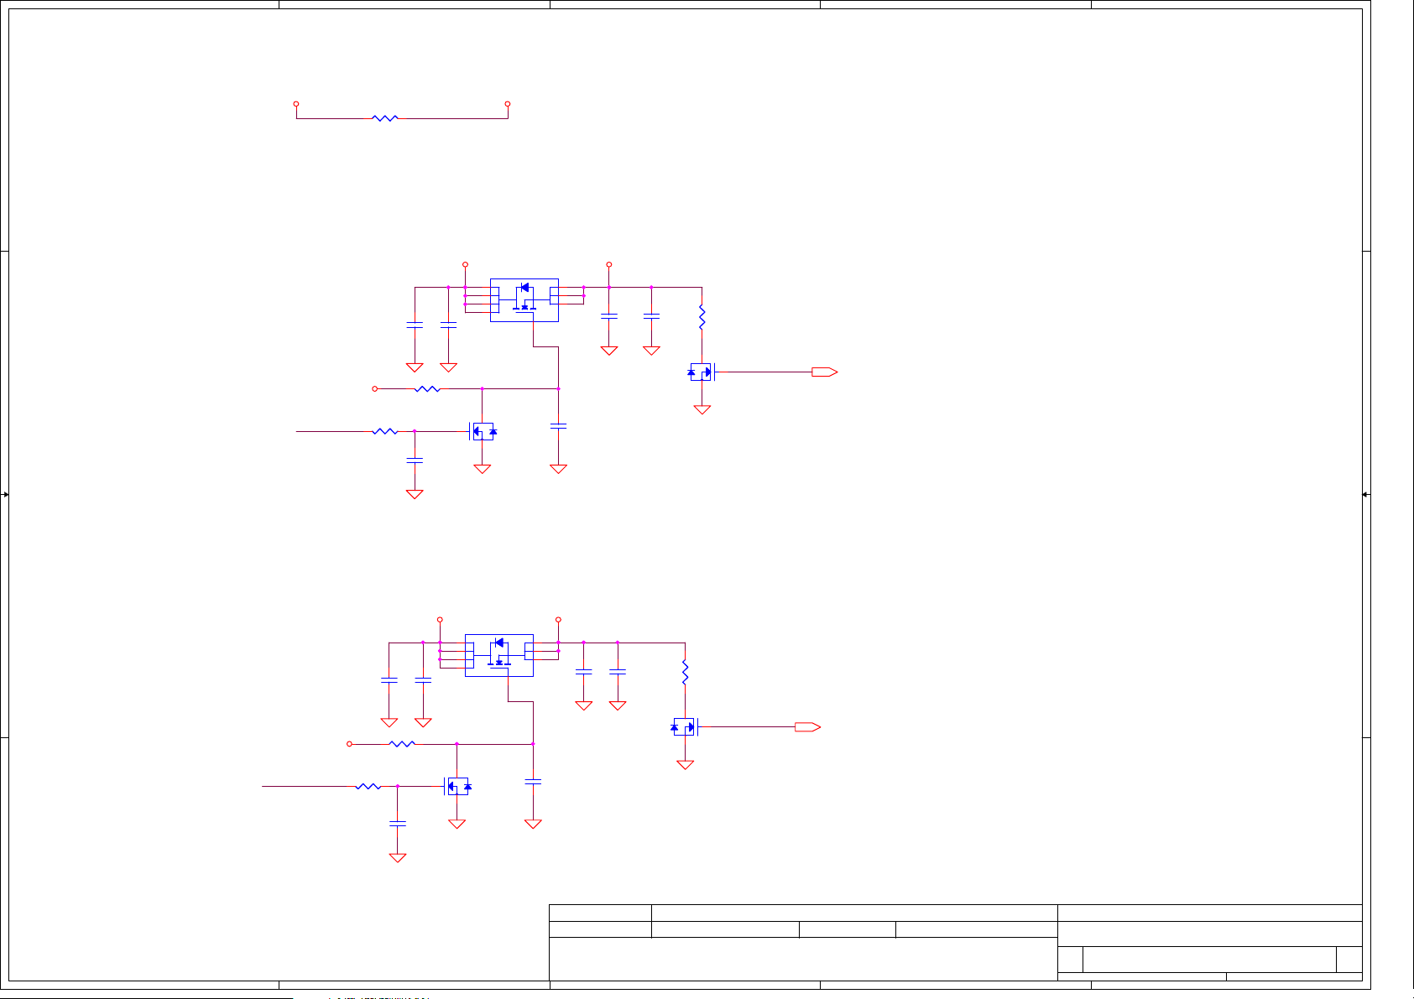Click the large empty title block description cell
Image resolution: width=1414 pixels, height=999 pixels.
click(802, 959)
